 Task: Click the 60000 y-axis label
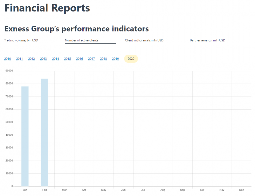(x=9, y=109)
